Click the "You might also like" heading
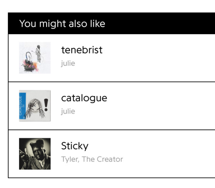The width and height of the screenshot is (215, 188). [x=62, y=24]
